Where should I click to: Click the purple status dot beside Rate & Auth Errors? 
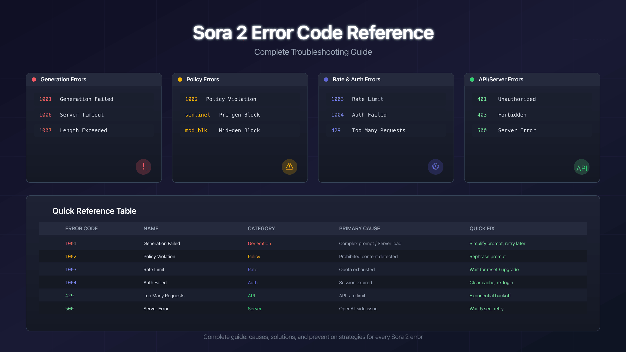click(x=326, y=79)
